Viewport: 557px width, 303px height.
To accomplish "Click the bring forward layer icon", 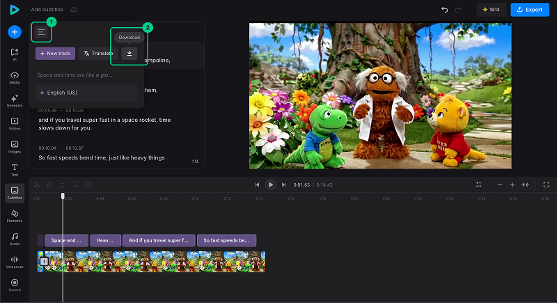I will point(62,185).
